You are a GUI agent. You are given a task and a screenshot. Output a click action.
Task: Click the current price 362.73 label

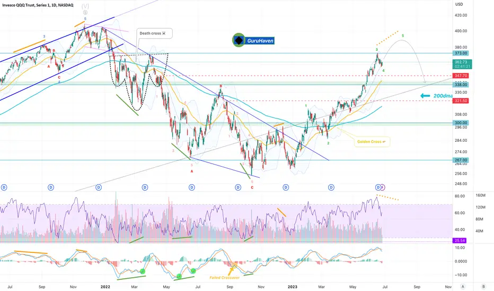pyautogui.click(x=463, y=64)
